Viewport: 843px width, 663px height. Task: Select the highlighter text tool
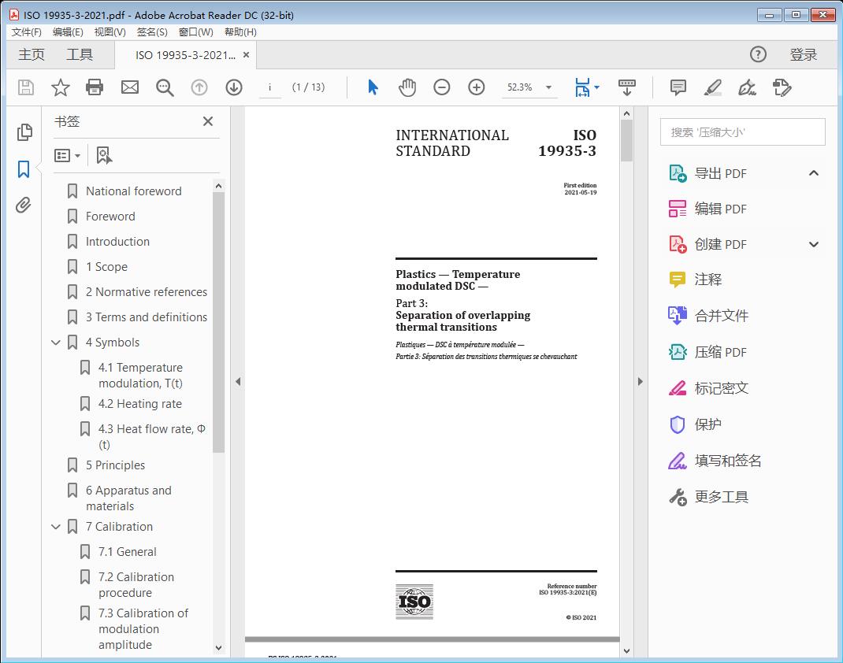[712, 87]
